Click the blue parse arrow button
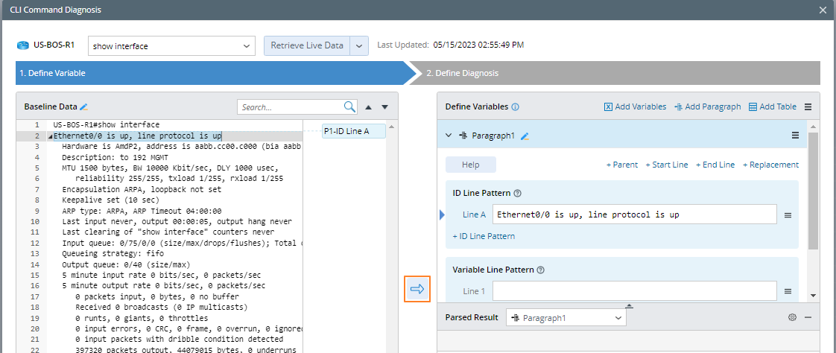Screen dimensions: 836x353 pyautogui.click(x=417, y=289)
